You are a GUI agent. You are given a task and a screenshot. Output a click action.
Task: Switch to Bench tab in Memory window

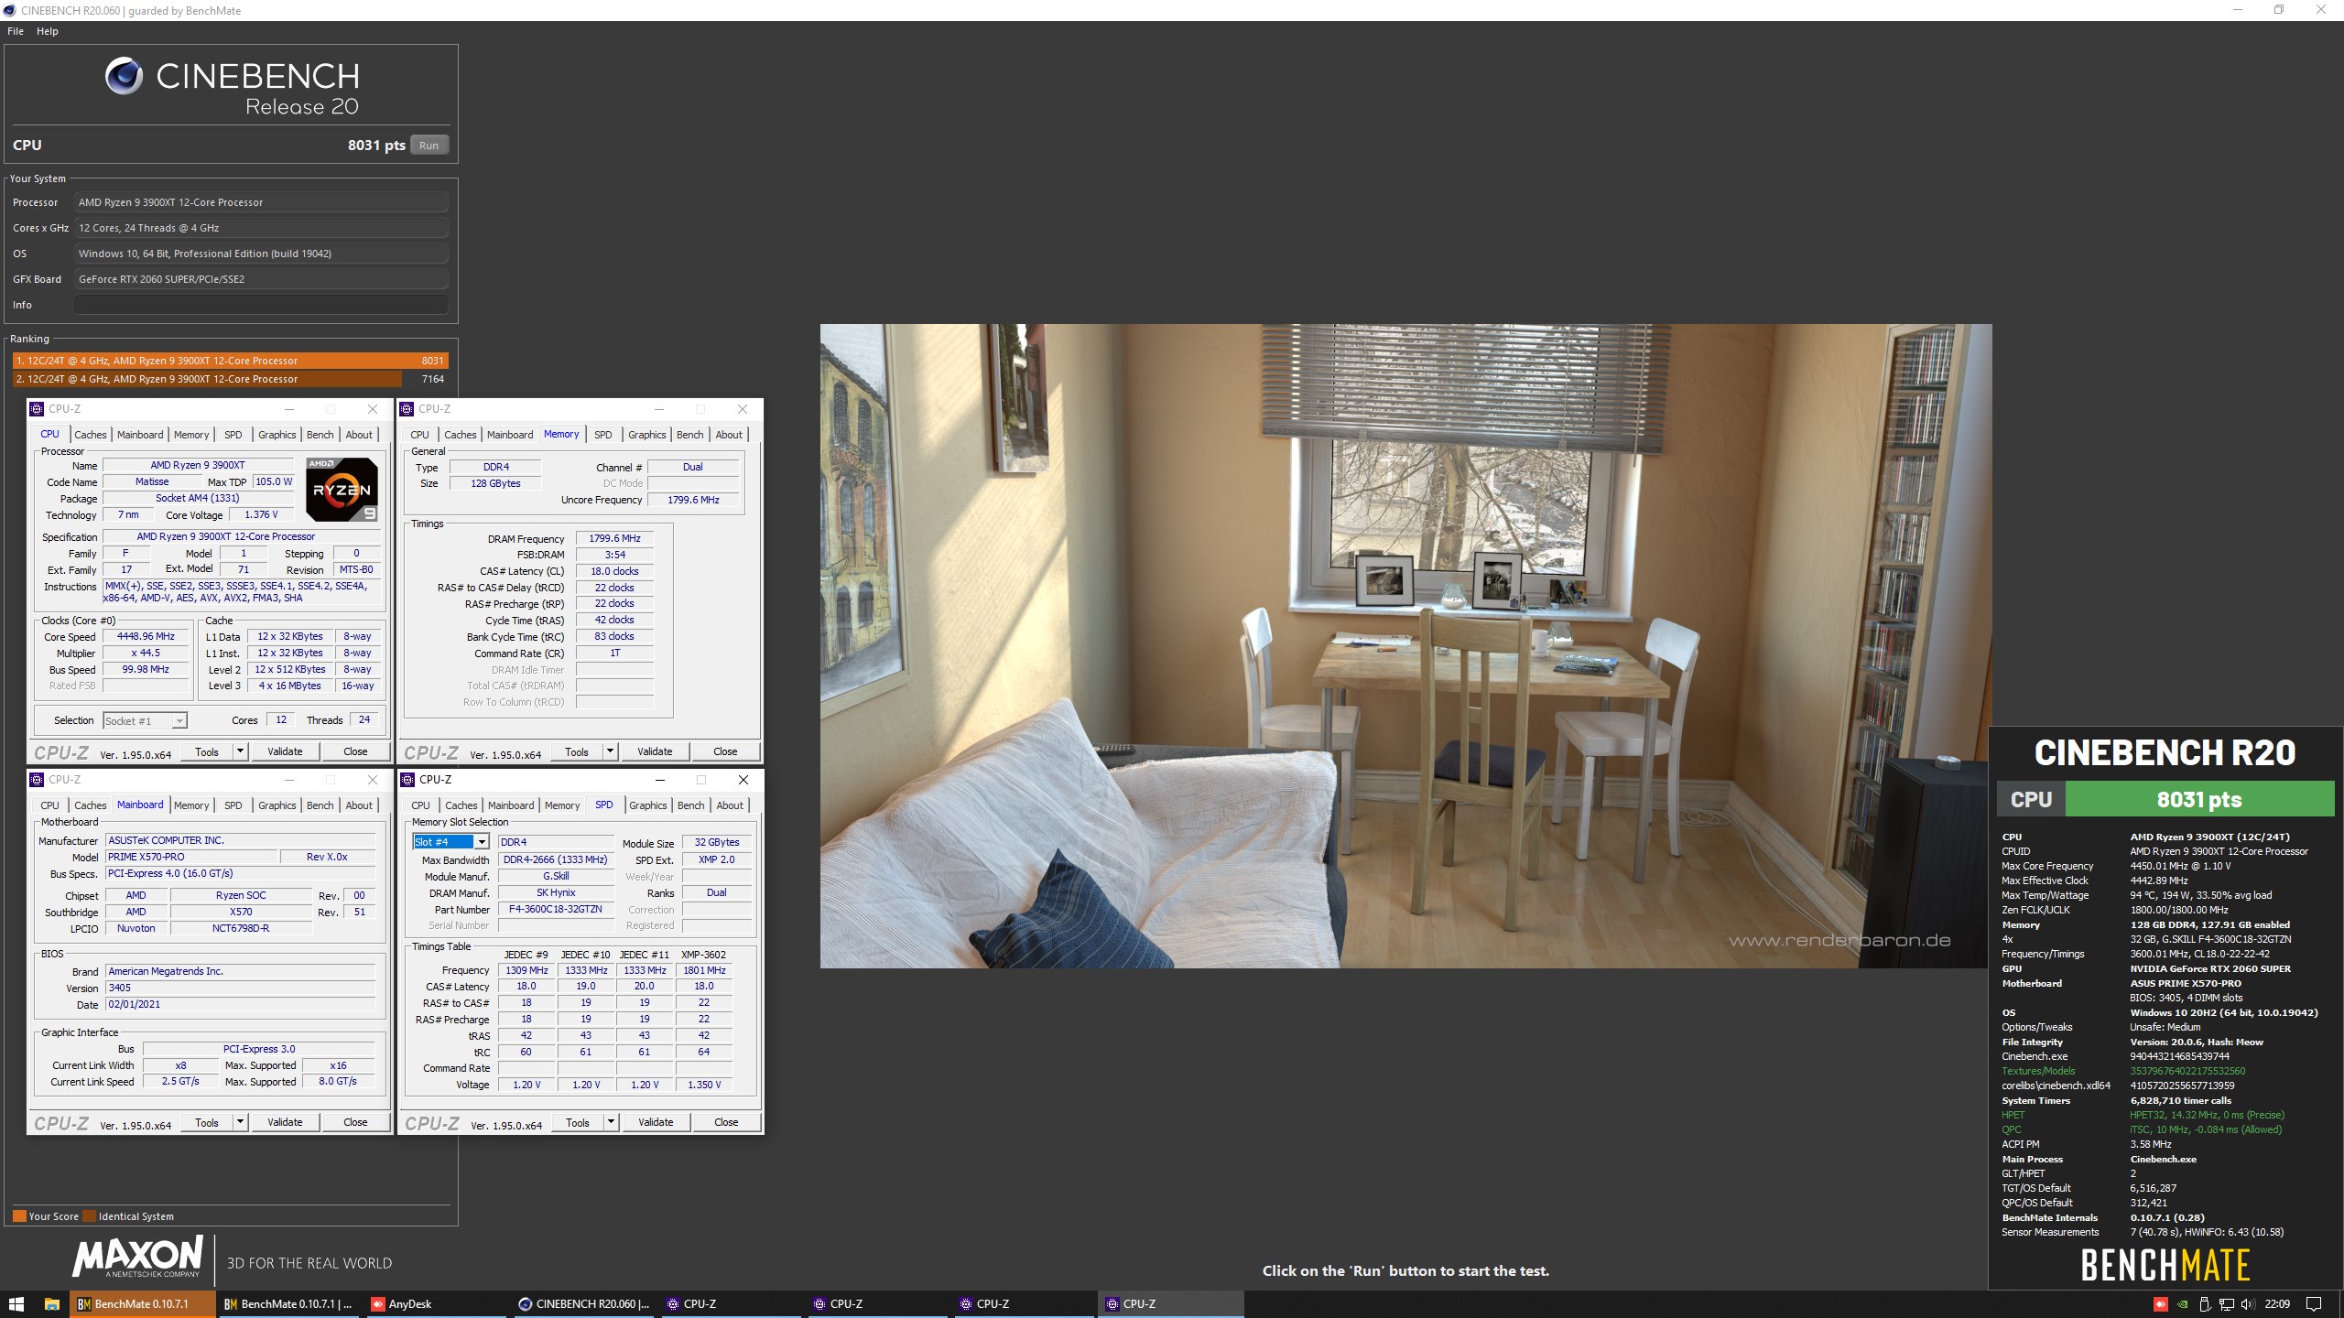[690, 435]
